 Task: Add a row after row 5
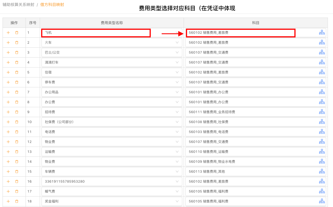click(8, 72)
